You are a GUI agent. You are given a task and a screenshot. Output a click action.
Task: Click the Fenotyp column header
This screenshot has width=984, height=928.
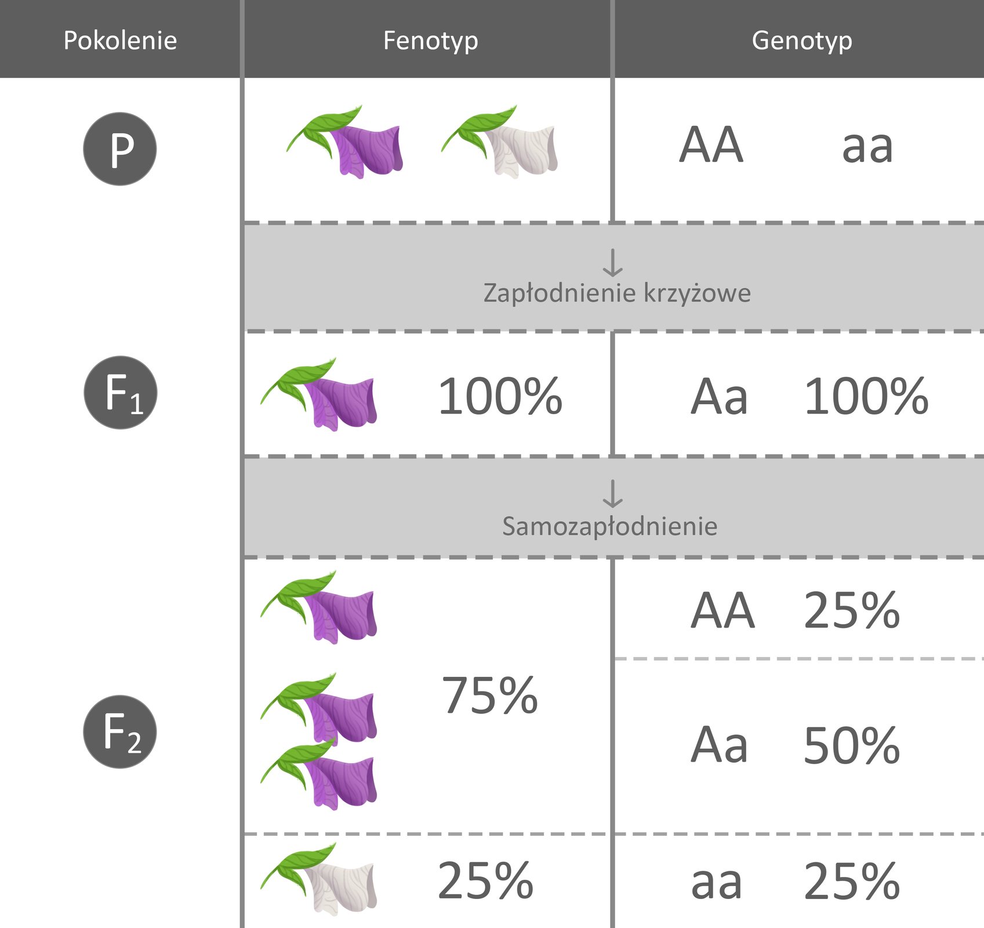coord(430,40)
